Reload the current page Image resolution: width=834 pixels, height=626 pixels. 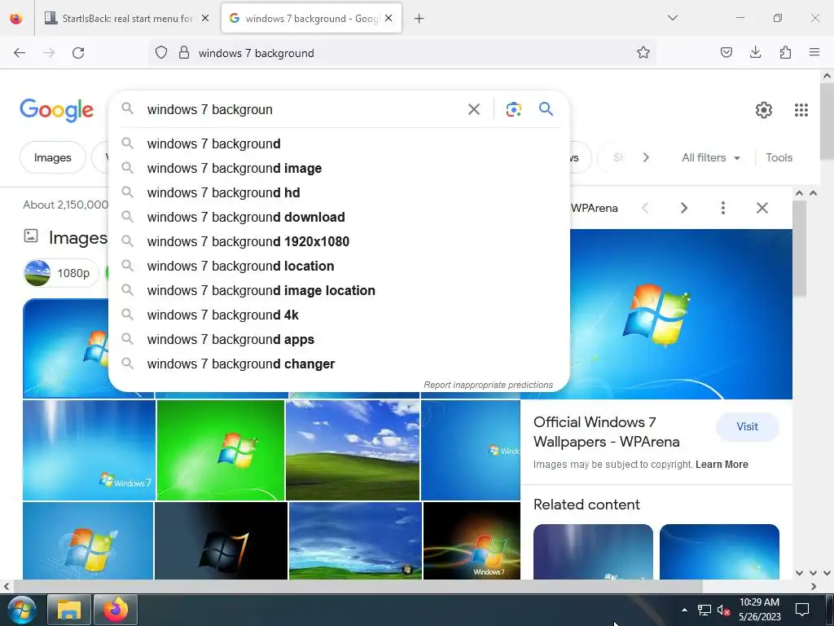(78, 53)
